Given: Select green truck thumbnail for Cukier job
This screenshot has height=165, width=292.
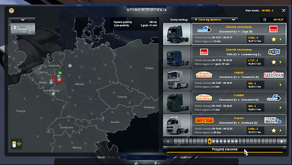Looking at the screenshot, I should pos(177,102).
